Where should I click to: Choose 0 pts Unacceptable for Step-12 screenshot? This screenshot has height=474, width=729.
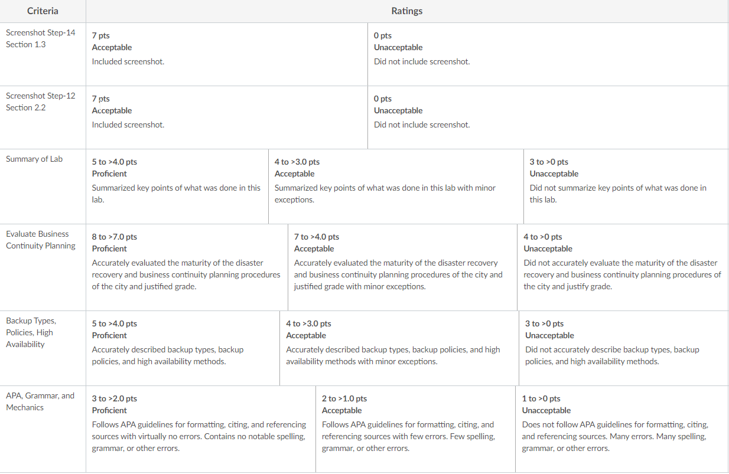click(x=548, y=117)
